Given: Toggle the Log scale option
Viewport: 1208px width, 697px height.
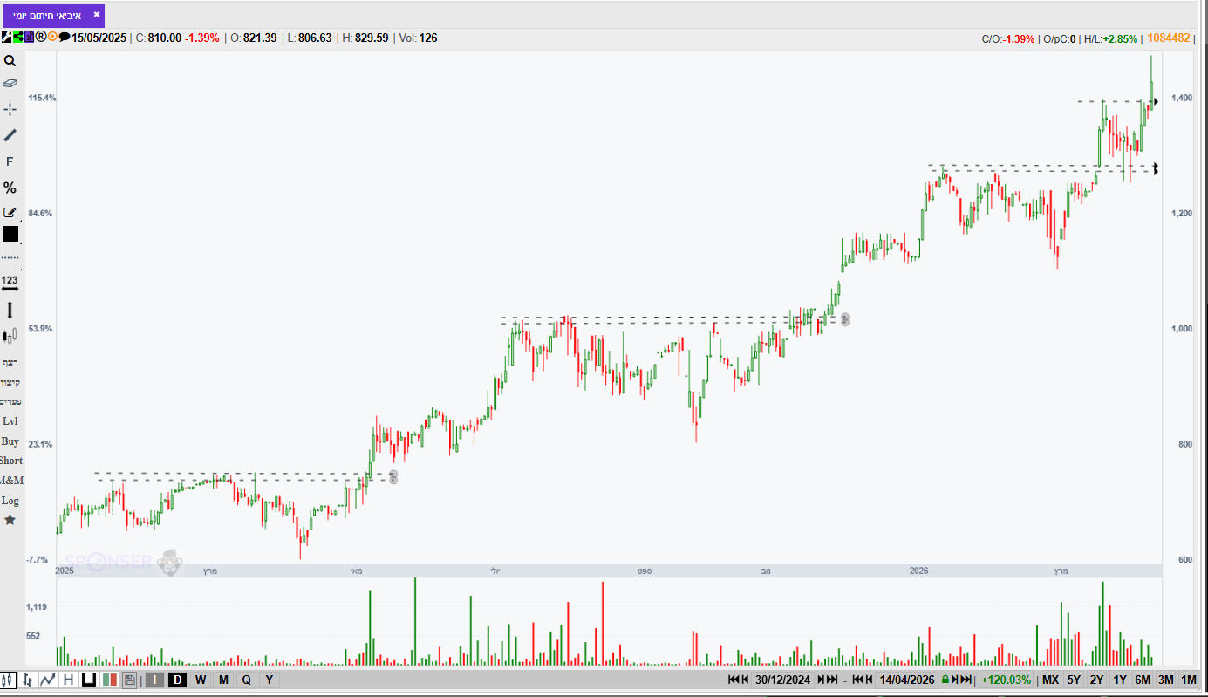Looking at the screenshot, I should [10, 501].
